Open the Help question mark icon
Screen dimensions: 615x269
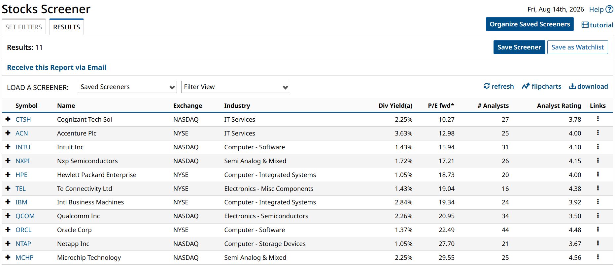pyautogui.click(x=609, y=9)
